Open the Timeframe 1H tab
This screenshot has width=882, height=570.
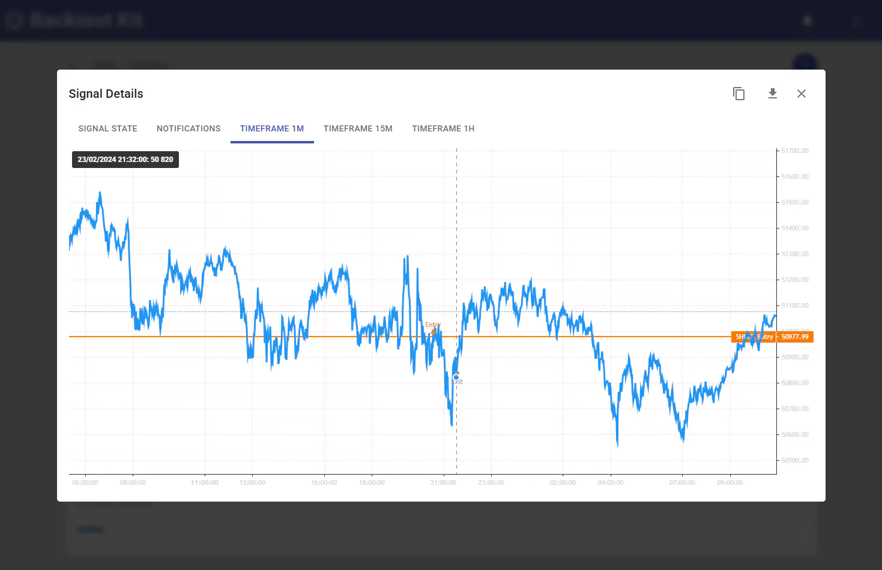click(443, 128)
